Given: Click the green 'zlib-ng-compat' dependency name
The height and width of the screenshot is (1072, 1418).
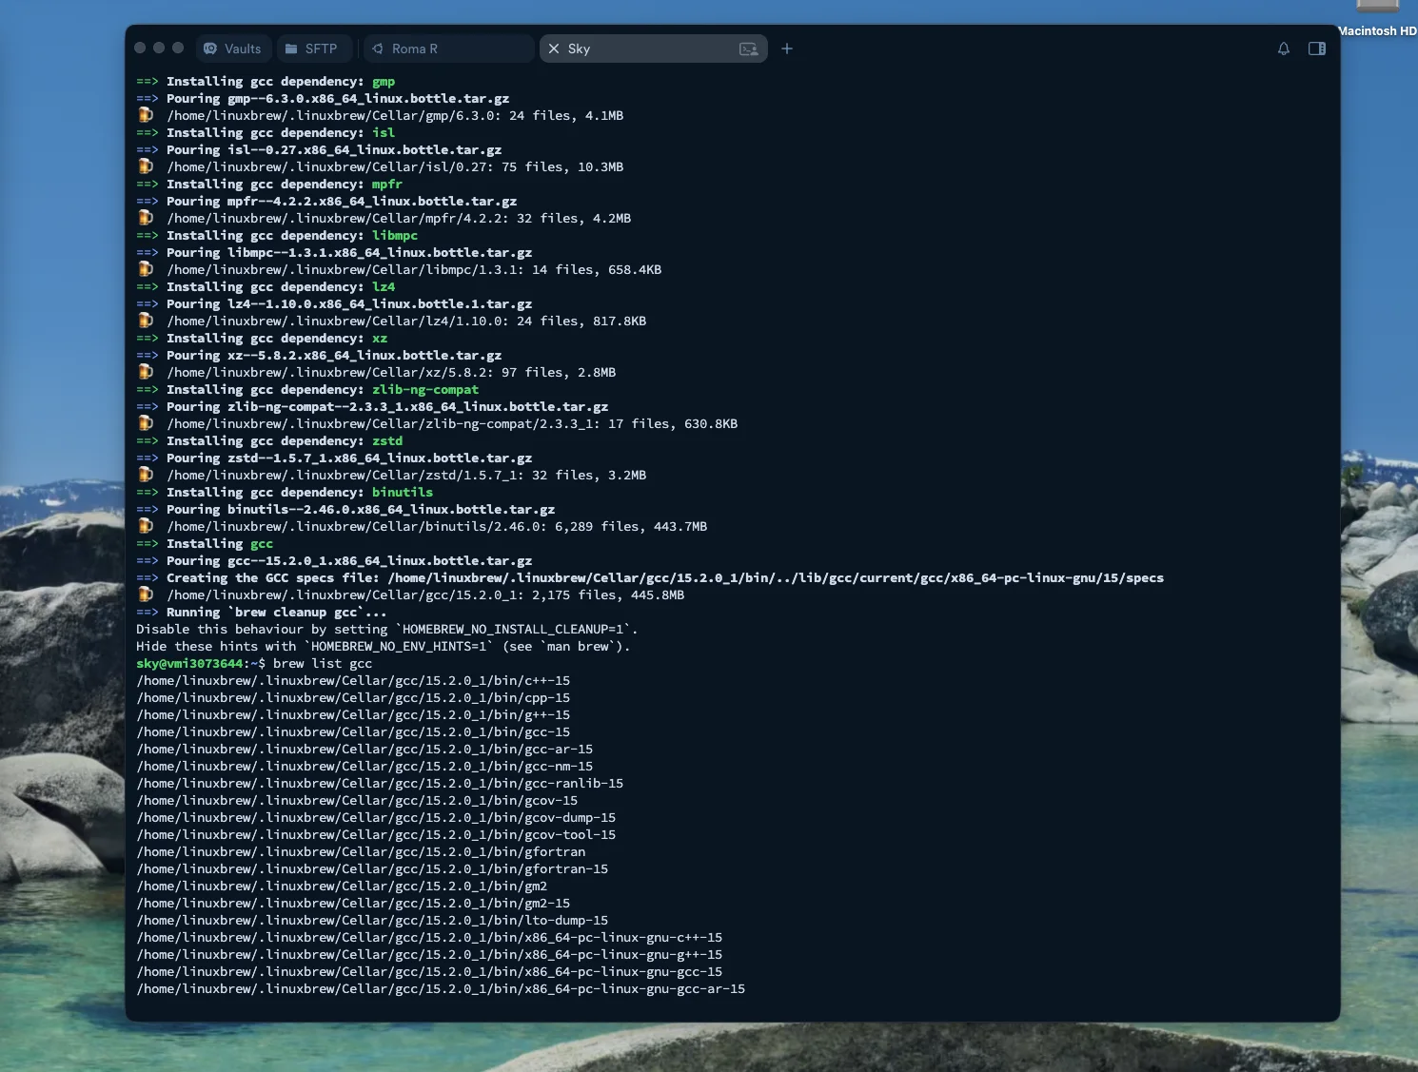Looking at the screenshot, I should [x=425, y=390].
